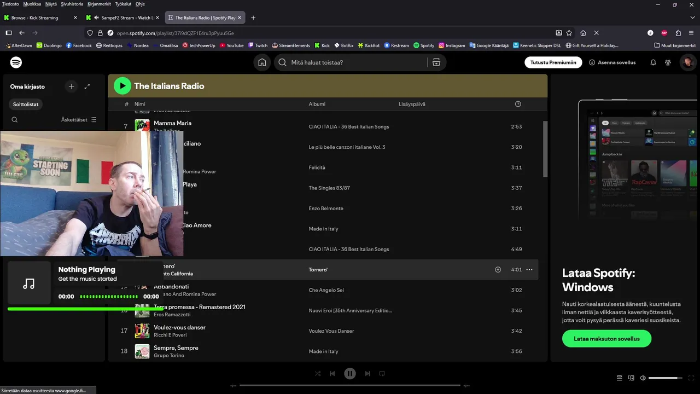Screen dimensions: 700x394
Task: Search library with the magnifier icon
Action: 15,120
